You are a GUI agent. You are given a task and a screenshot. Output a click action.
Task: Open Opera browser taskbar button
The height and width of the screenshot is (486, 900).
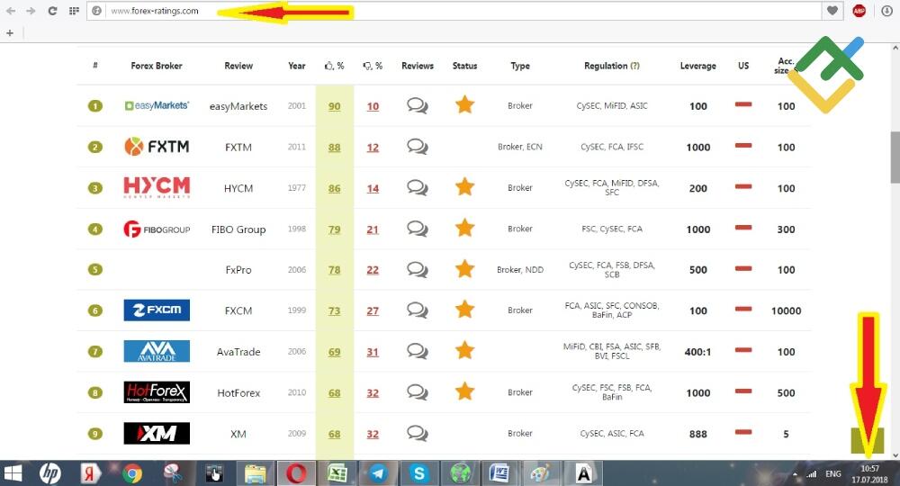[296, 474]
